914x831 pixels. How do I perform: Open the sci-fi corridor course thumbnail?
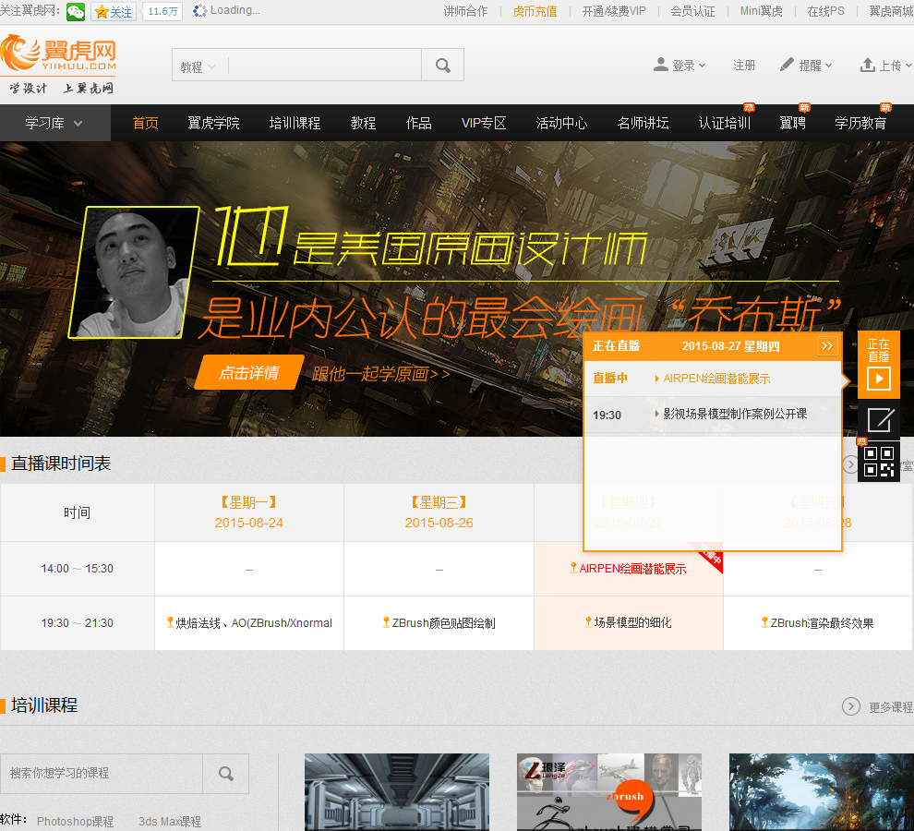[x=396, y=792]
